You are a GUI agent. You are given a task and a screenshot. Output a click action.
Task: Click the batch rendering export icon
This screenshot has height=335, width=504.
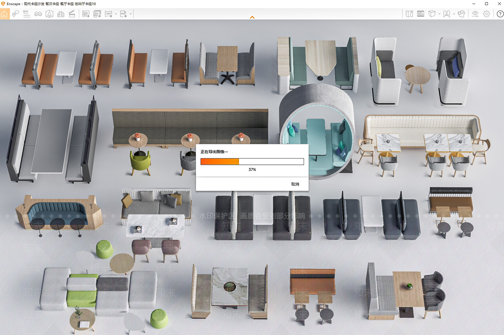[x=97, y=14]
